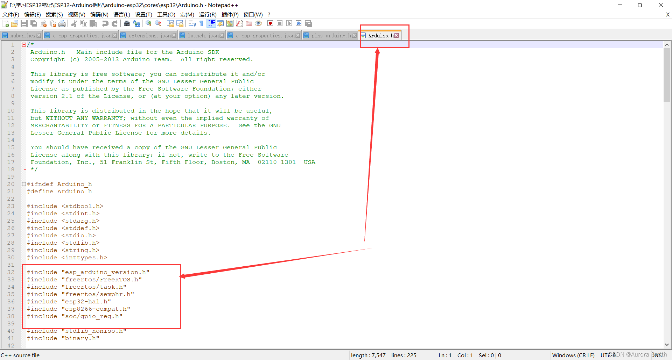Zoom out with the magnifier minus icon
Viewport: 672px width, 360px height.
158,23
